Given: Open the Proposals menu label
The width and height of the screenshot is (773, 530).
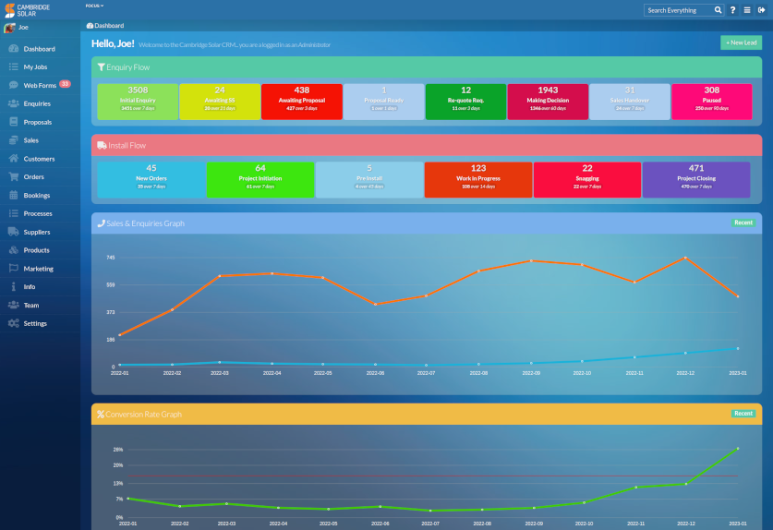Looking at the screenshot, I should (x=38, y=122).
